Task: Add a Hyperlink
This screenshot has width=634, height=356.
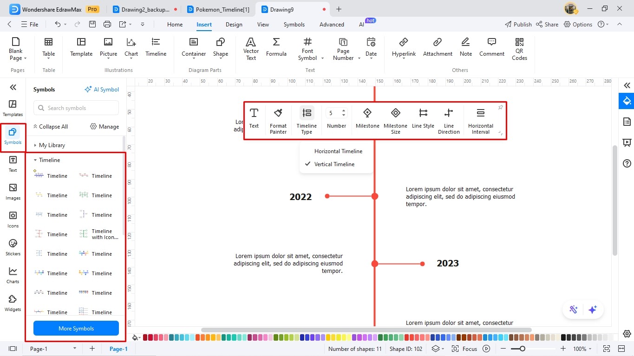Action: coord(404,47)
